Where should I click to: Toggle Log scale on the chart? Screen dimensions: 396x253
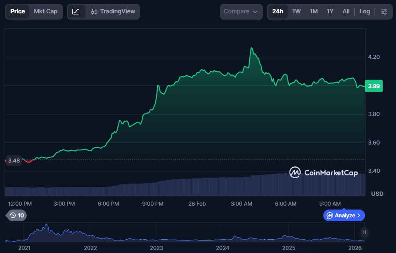[364, 12]
